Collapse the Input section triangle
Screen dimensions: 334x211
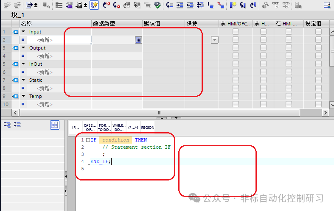(23, 31)
